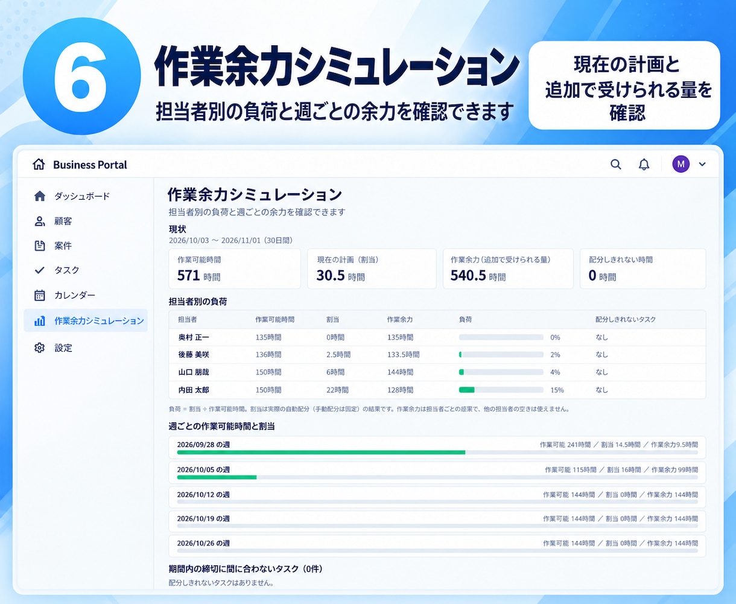Screen dimensions: 736x604
Task: Click the 作業余力シミュレーション bar chart icon
Action: (40, 321)
